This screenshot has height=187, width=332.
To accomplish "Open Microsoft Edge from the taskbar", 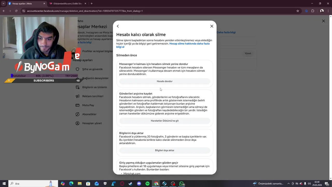I will (x=71, y=184).
